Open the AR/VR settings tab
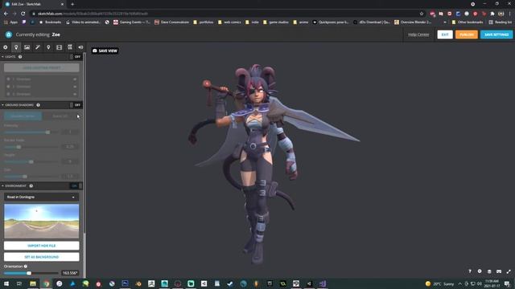 pyautogui.click(x=70, y=47)
